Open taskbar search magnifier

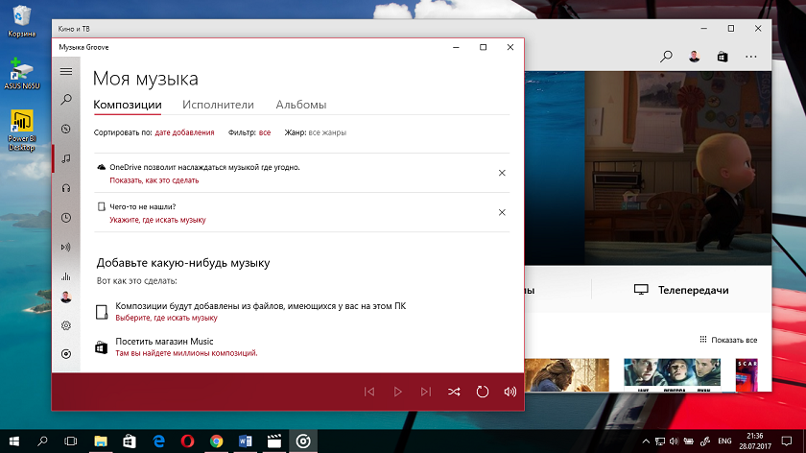click(42, 441)
